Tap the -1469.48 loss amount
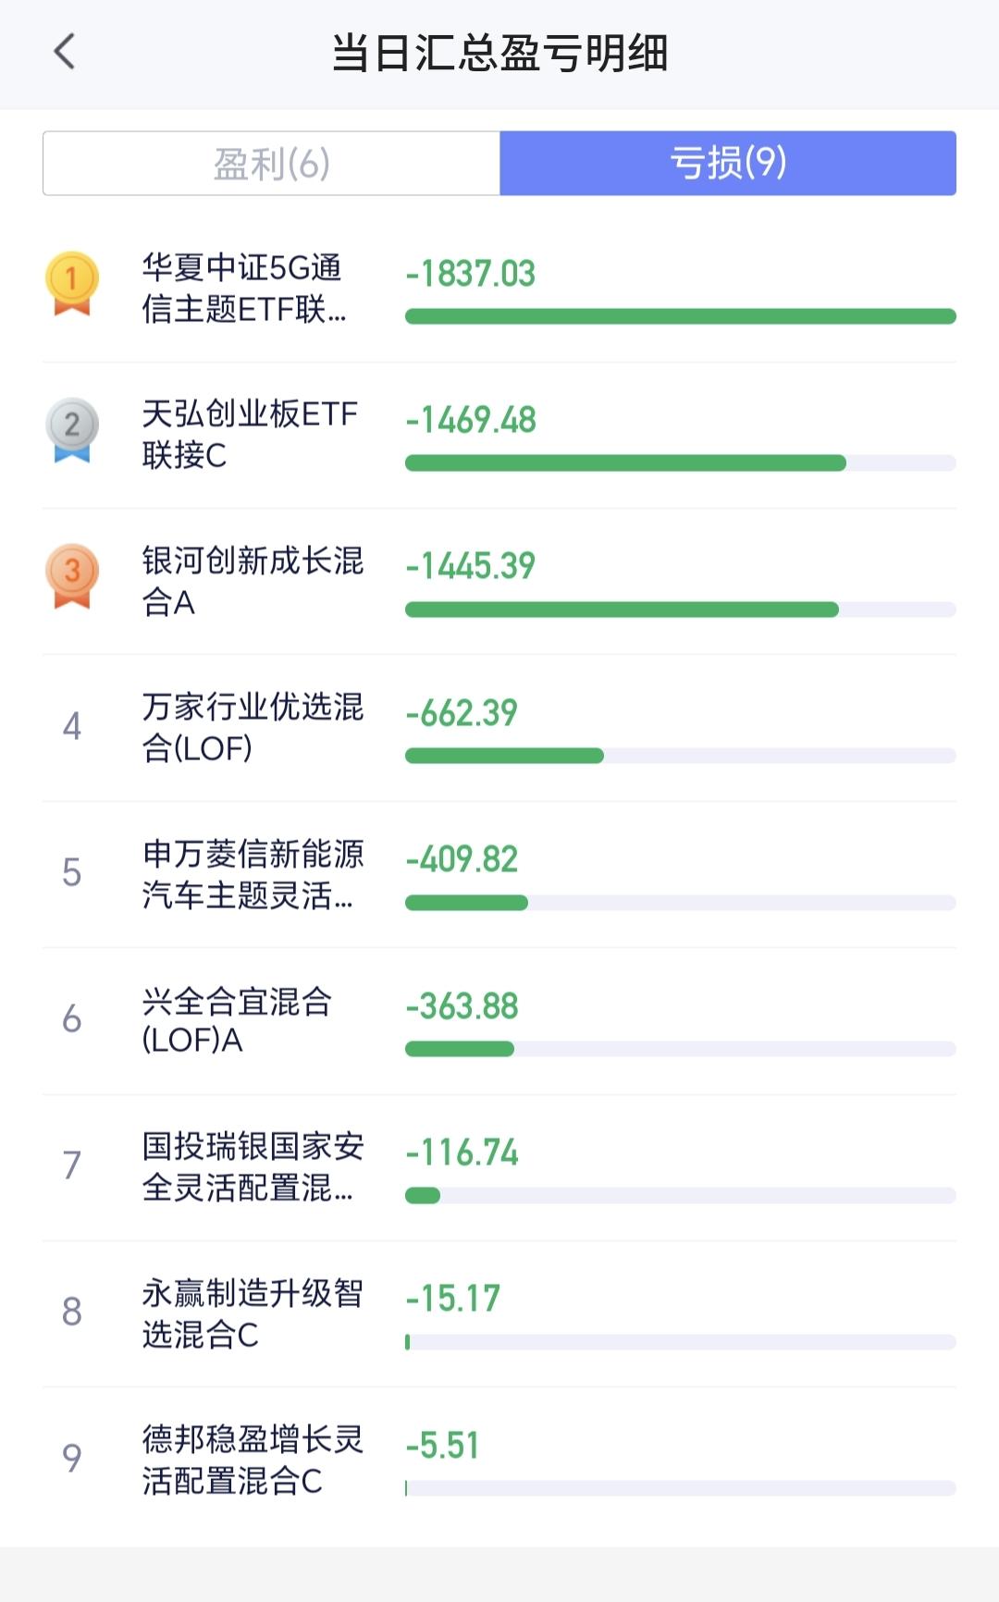This screenshot has height=1602, width=999. (x=471, y=420)
